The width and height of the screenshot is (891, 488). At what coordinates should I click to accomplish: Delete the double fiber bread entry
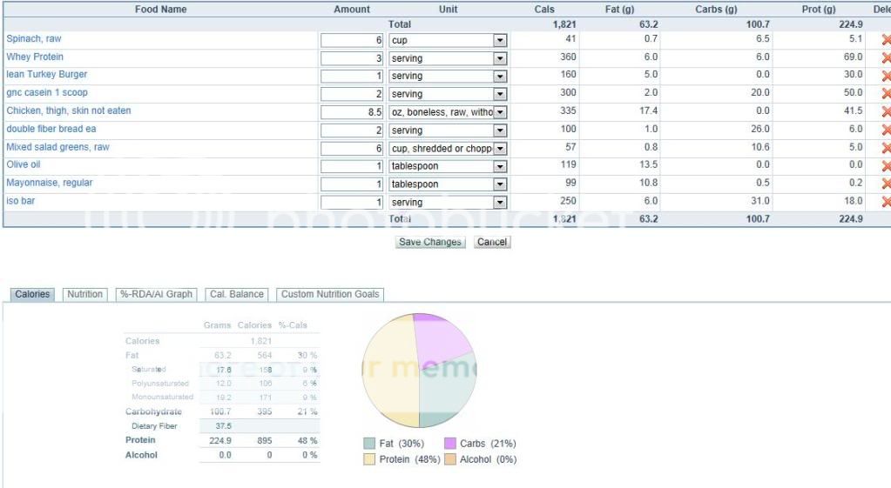[886, 130]
